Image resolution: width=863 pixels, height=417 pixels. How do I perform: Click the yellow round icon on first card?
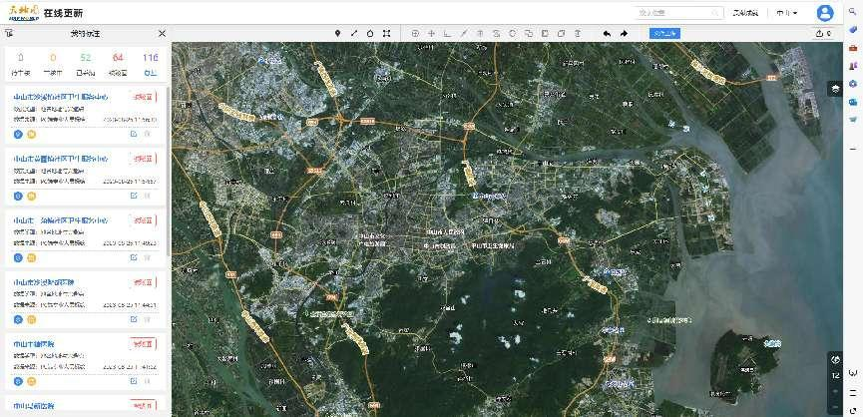pos(31,135)
